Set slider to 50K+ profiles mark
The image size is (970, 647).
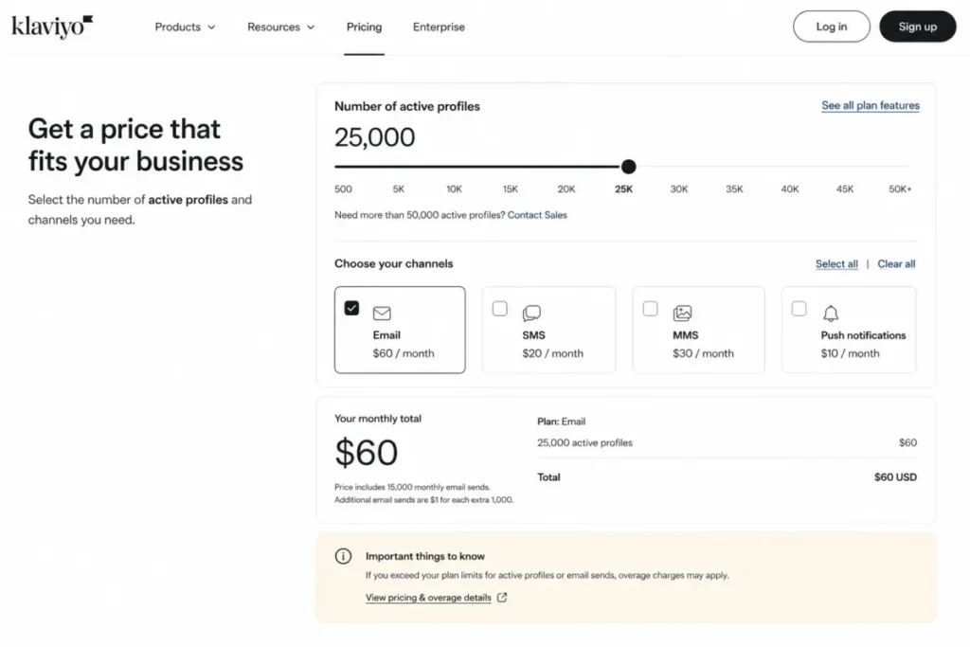(x=900, y=189)
